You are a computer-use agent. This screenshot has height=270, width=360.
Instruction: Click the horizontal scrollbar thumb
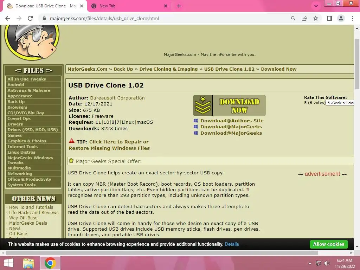click(x=162, y=253)
